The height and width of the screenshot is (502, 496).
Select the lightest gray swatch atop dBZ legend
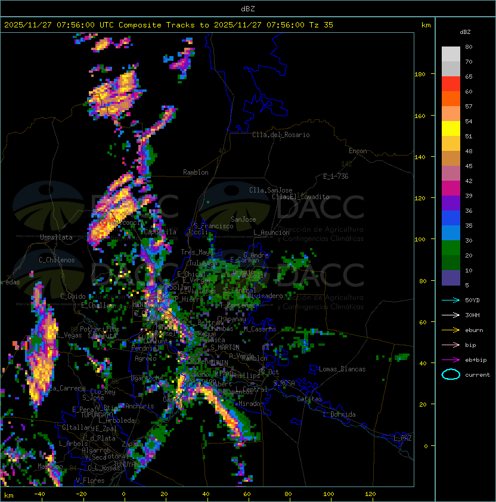click(451, 54)
